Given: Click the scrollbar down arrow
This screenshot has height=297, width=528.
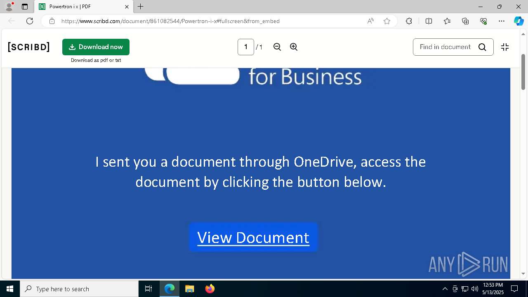Looking at the screenshot, I should (x=523, y=273).
